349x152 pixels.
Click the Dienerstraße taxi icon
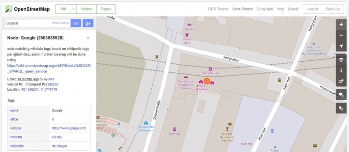[146, 123]
